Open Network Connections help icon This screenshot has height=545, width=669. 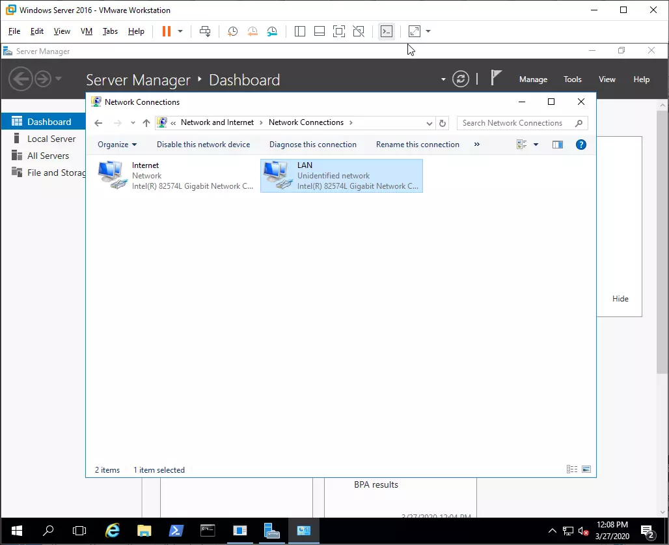tap(581, 145)
